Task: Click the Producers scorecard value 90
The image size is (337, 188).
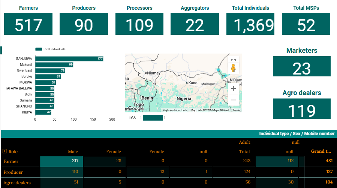Action: pos(84,25)
